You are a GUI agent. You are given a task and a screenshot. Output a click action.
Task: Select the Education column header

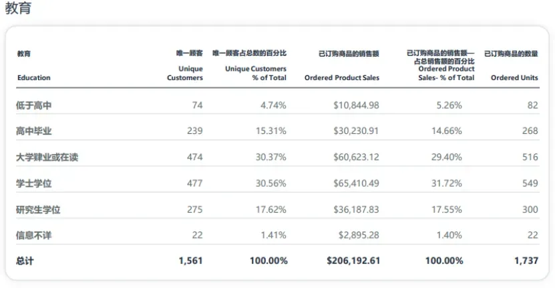[x=34, y=78]
